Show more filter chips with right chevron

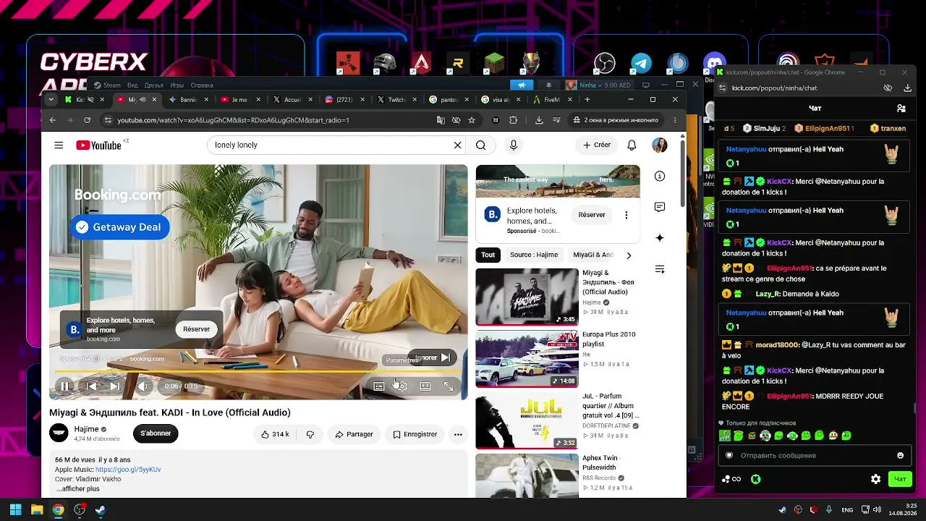point(629,255)
